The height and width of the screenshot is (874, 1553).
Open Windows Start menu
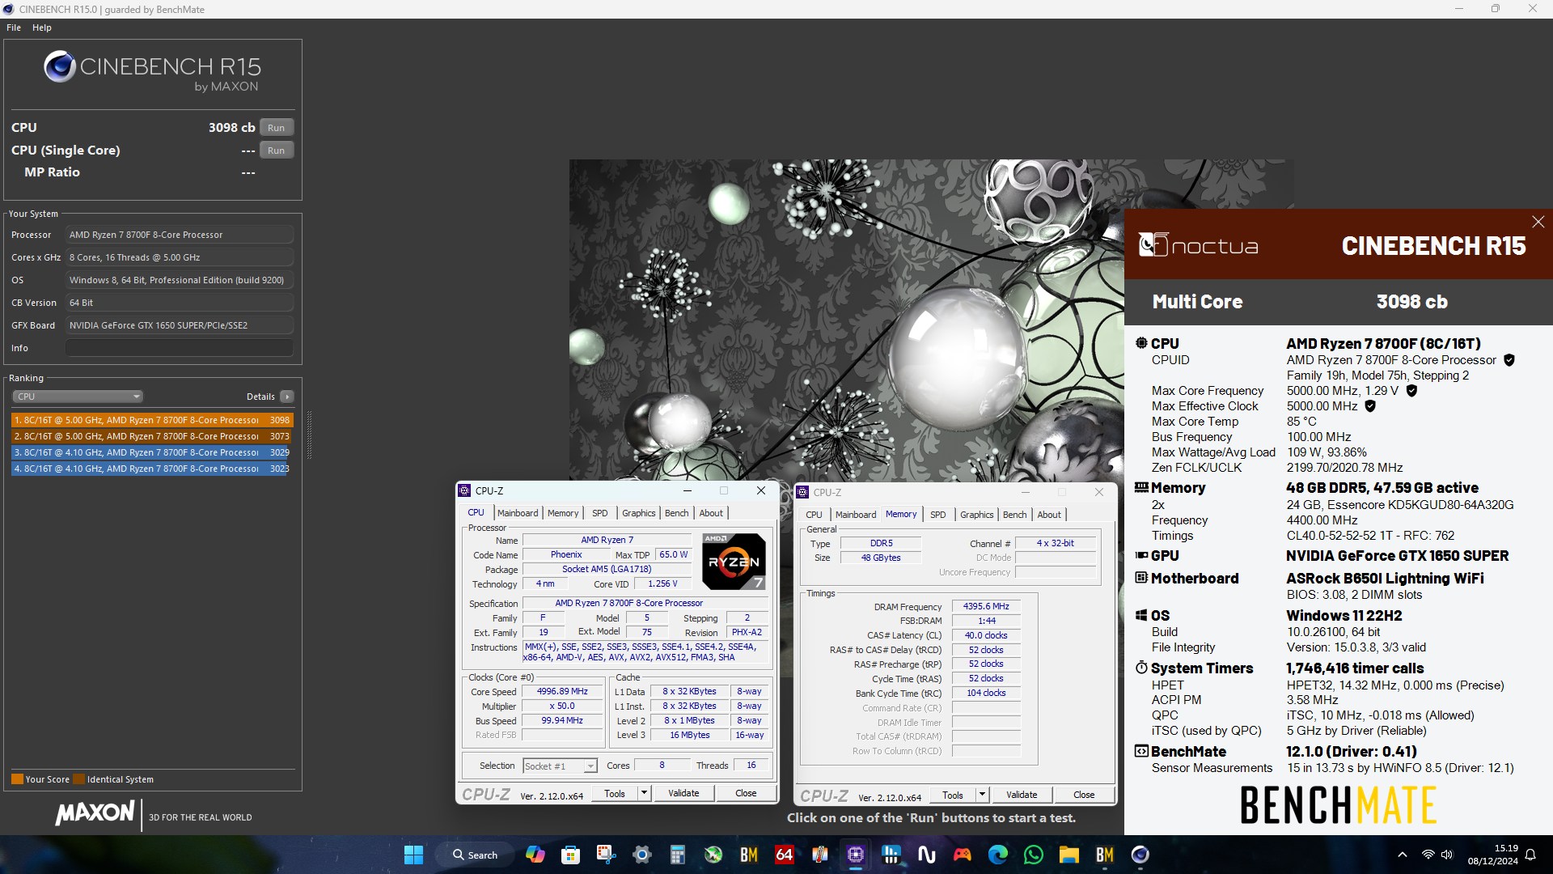click(x=413, y=855)
